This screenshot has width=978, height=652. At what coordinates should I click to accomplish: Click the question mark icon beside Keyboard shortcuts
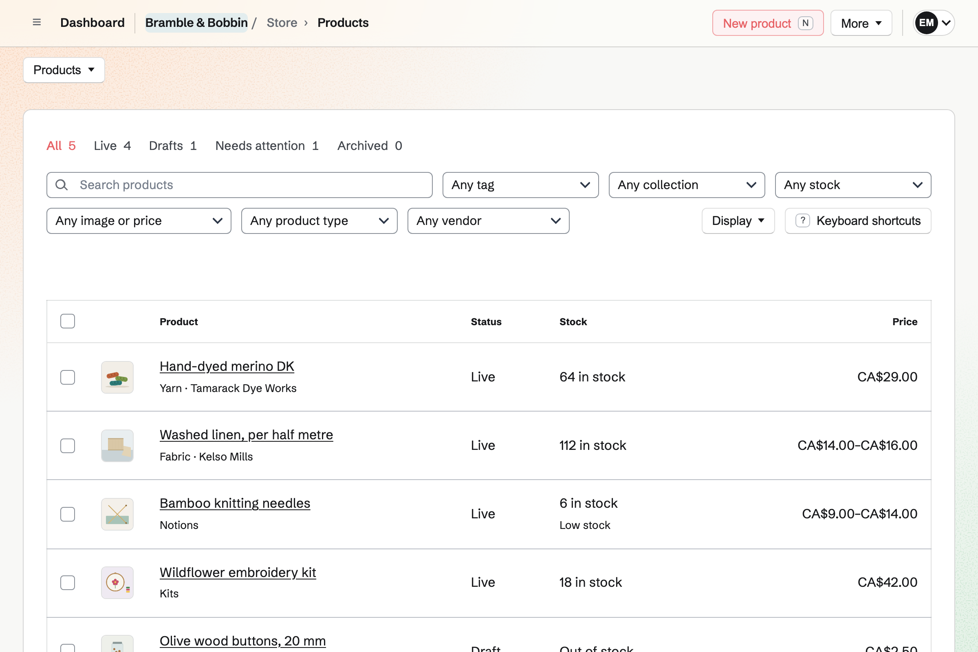802,221
